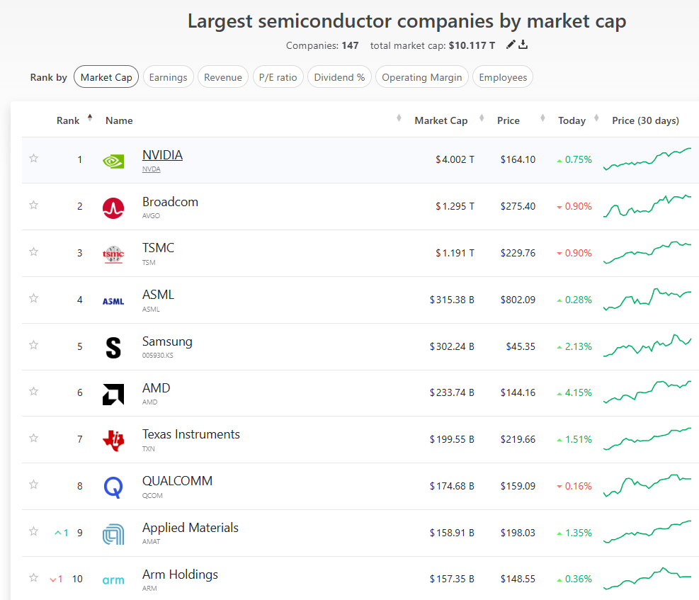The image size is (699, 600).
Task: Sort by Market Cap column header
Action: click(x=441, y=120)
